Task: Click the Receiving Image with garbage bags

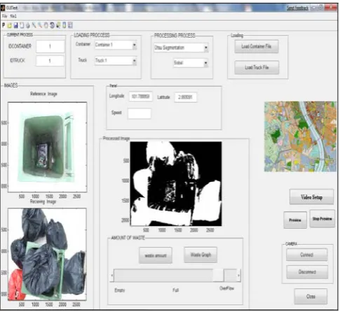Action: click(47, 254)
